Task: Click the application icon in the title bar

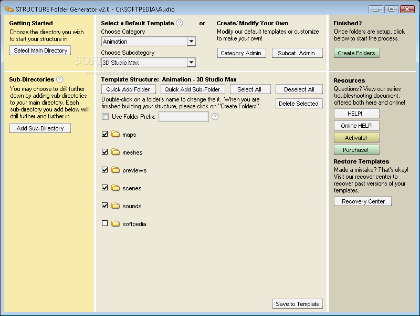Action: 9,9
